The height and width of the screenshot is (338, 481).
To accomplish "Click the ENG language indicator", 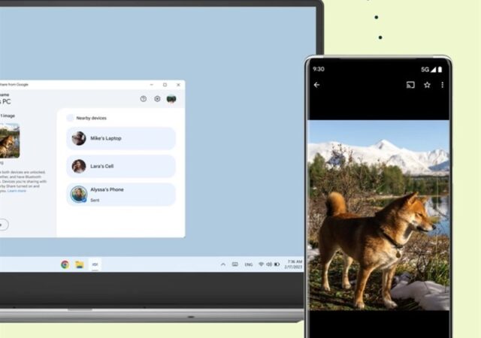I will pos(249,264).
